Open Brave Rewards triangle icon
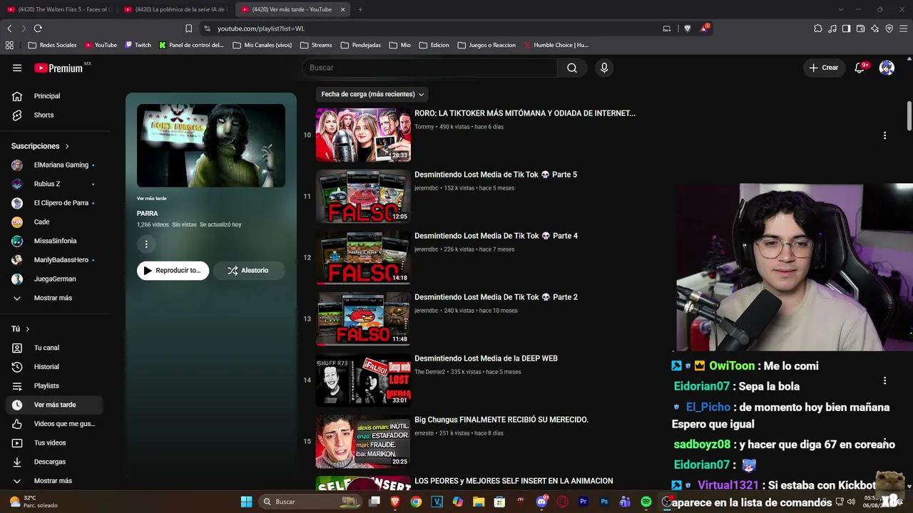Viewport: 913px width, 513px height. (705, 28)
